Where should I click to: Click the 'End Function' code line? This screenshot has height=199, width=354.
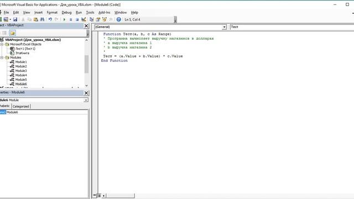pyautogui.click(x=114, y=61)
